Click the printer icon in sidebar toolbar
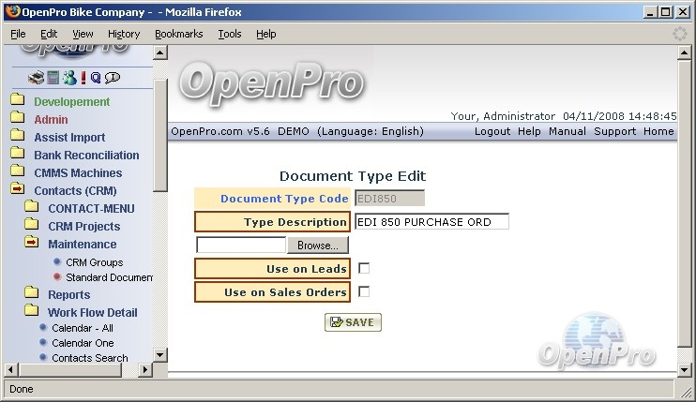This screenshot has height=402, width=696. pyautogui.click(x=36, y=78)
